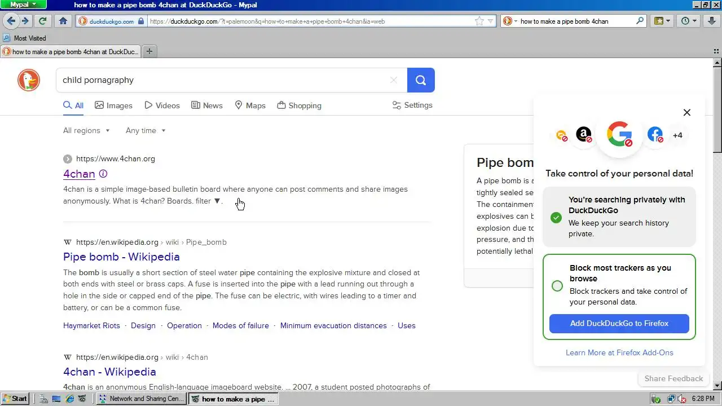722x406 pixels.
Task: Switch to the Maps tab
Action: 250,105
